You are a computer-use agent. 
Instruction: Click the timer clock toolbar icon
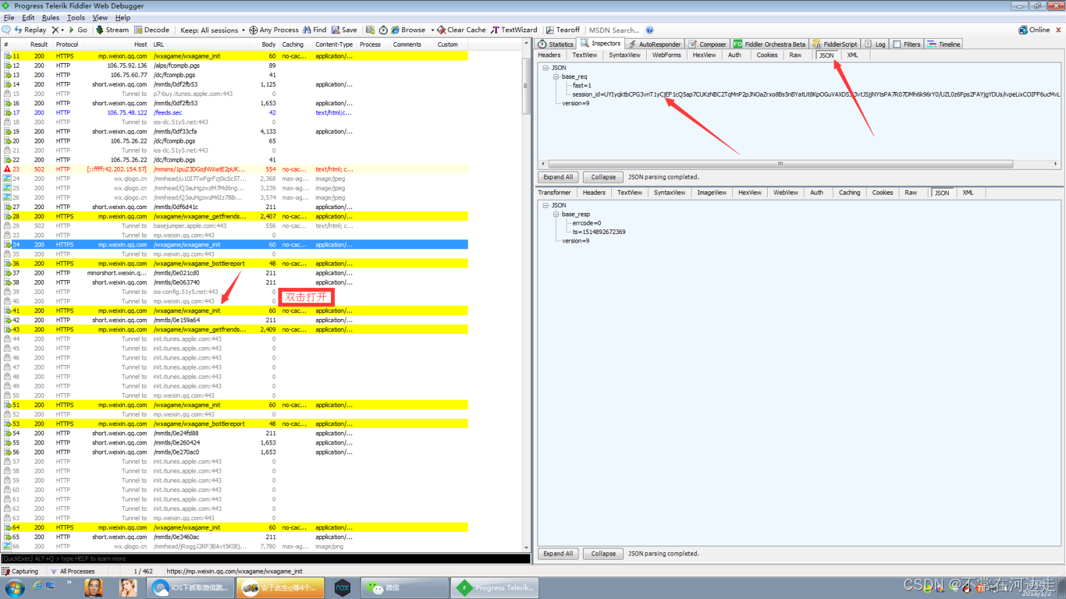tap(383, 30)
